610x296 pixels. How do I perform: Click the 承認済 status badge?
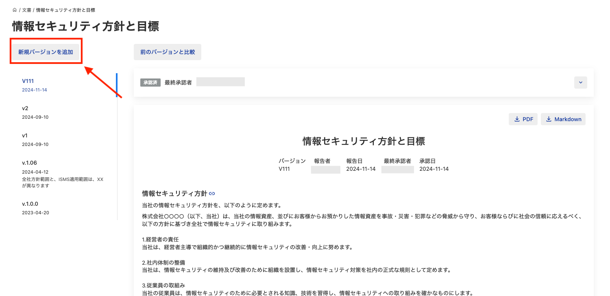pyautogui.click(x=150, y=83)
